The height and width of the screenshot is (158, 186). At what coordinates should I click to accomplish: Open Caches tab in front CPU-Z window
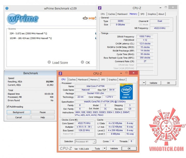tap(72, 80)
